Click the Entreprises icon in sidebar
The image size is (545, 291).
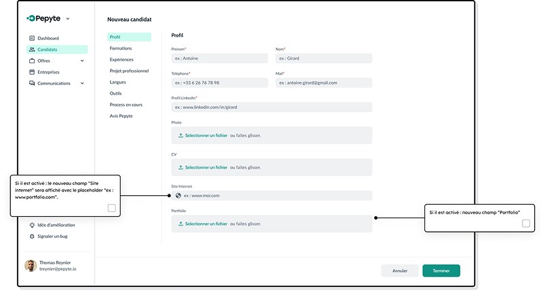tap(32, 72)
